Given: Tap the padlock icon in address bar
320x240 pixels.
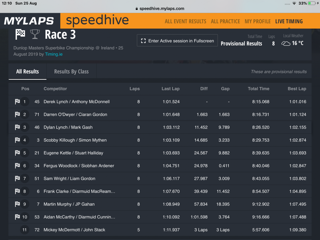Looking at the screenshot, I should 137,9.
